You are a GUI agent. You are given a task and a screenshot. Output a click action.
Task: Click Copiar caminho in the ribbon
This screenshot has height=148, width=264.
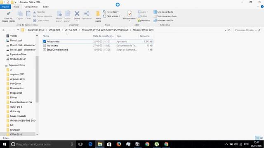(x=42, y=16)
